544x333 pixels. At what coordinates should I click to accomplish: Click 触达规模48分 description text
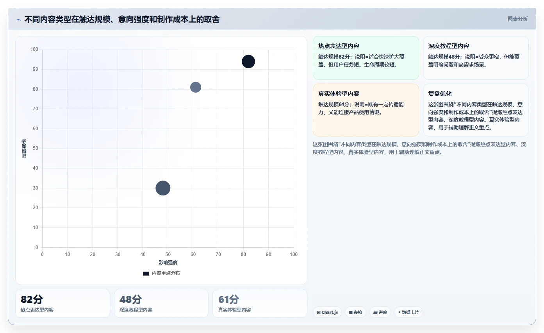coord(474,61)
